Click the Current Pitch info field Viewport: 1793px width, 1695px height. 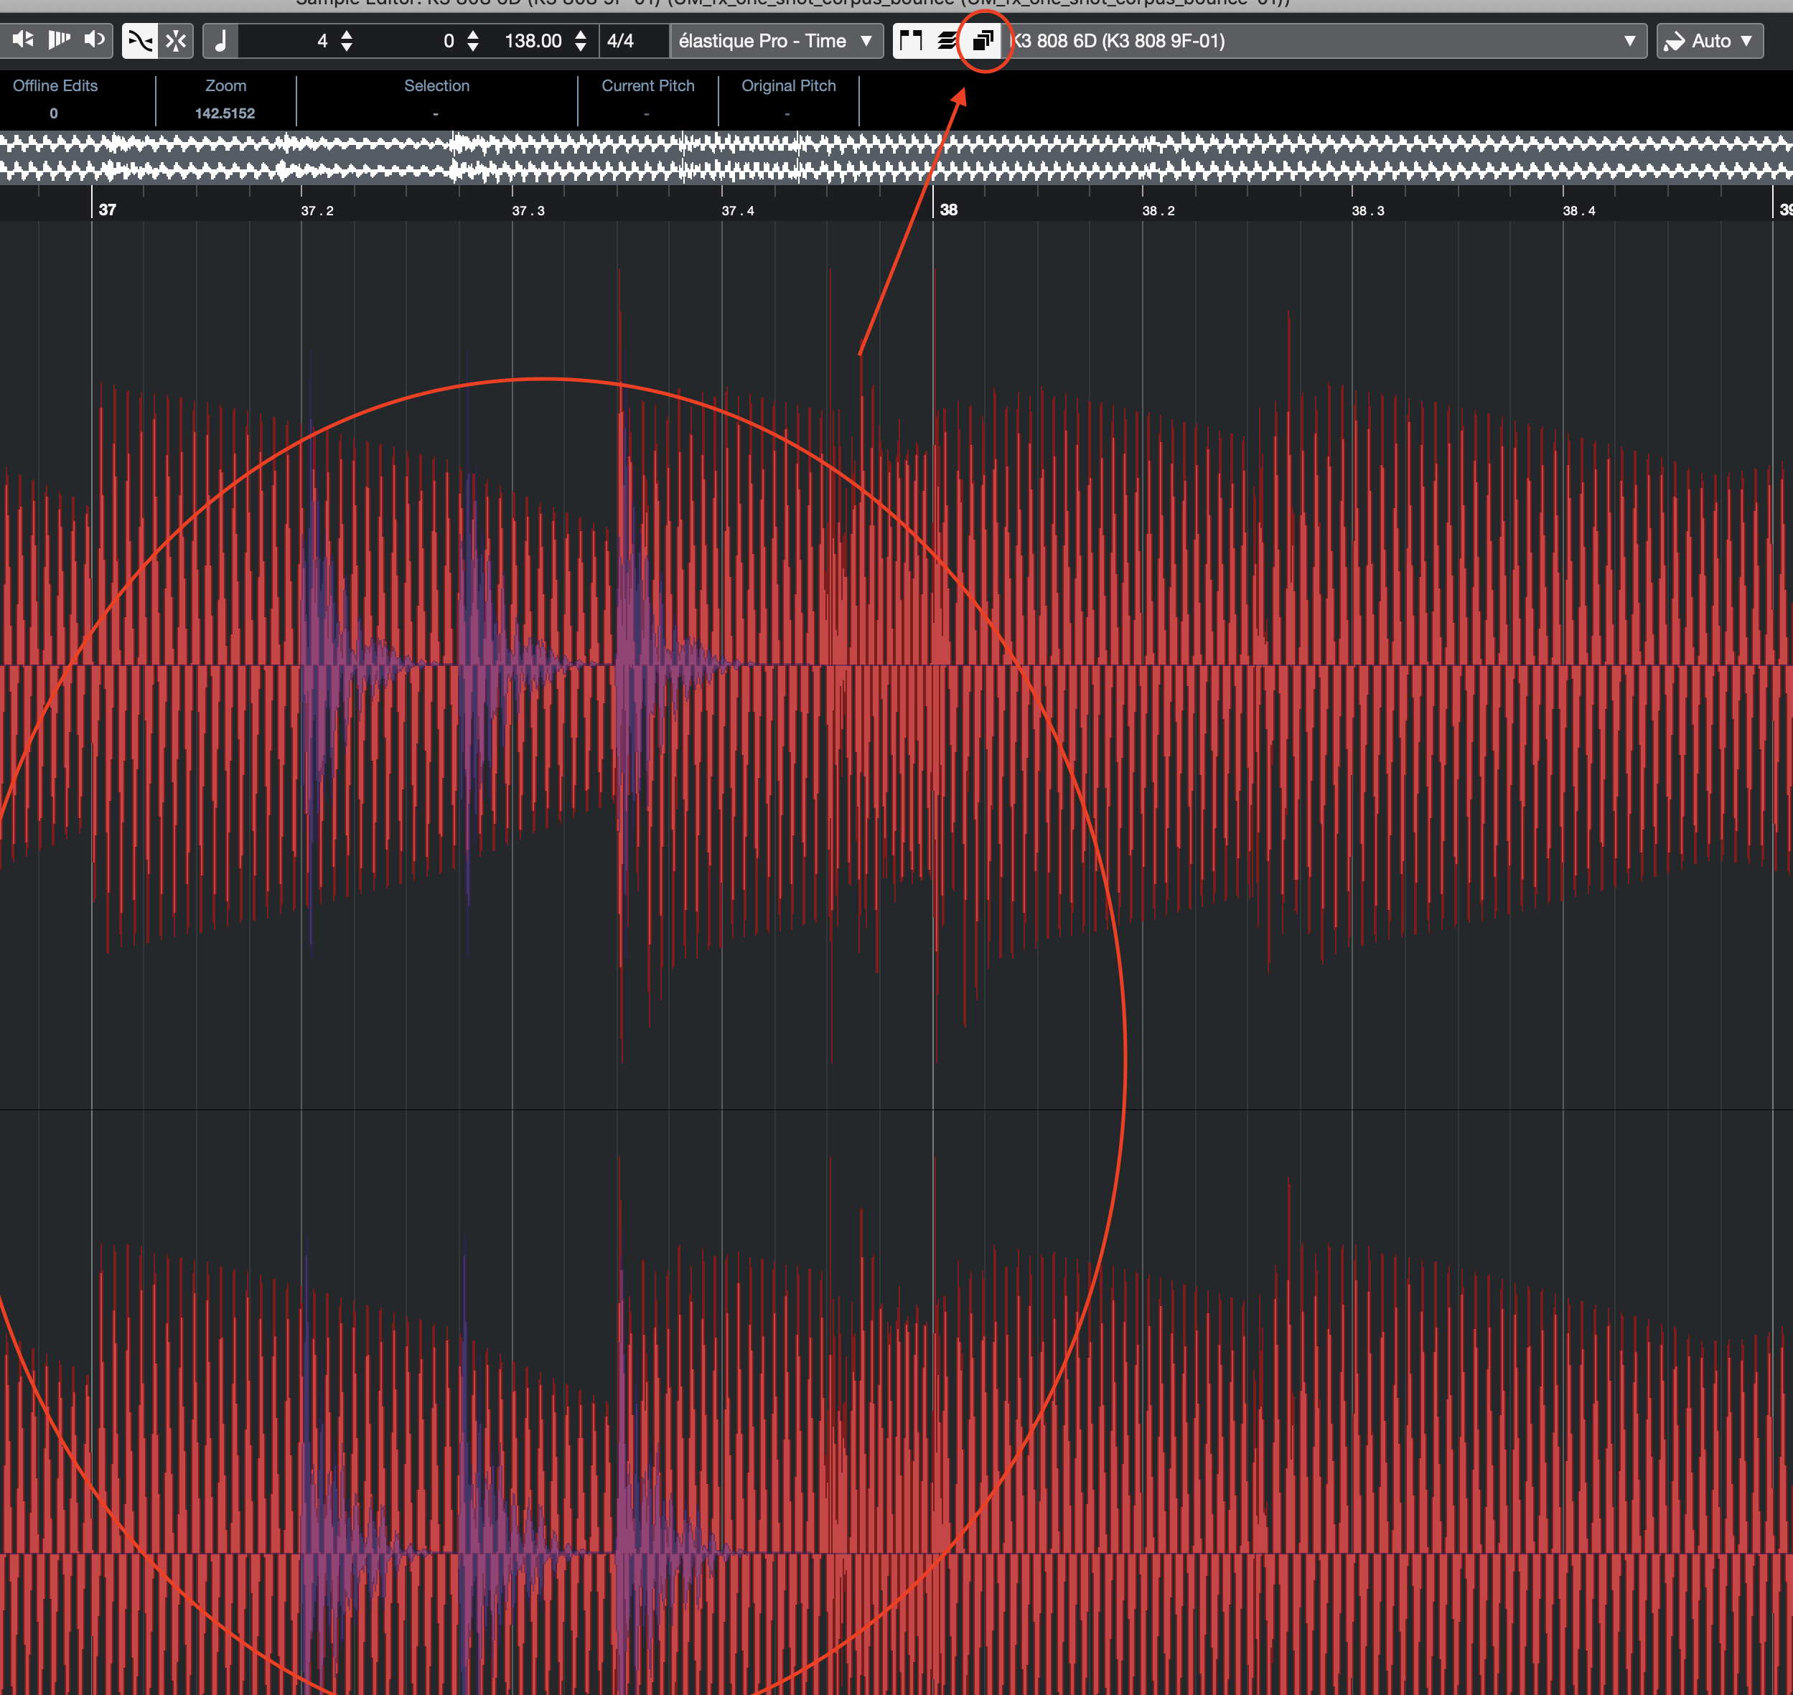coord(647,99)
